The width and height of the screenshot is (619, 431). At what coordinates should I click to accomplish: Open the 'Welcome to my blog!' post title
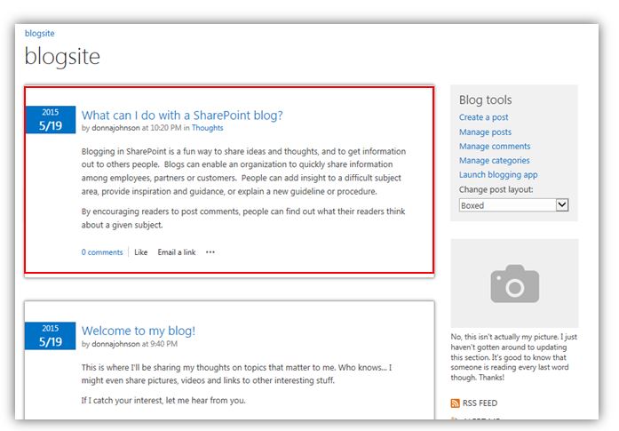pyautogui.click(x=139, y=331)
